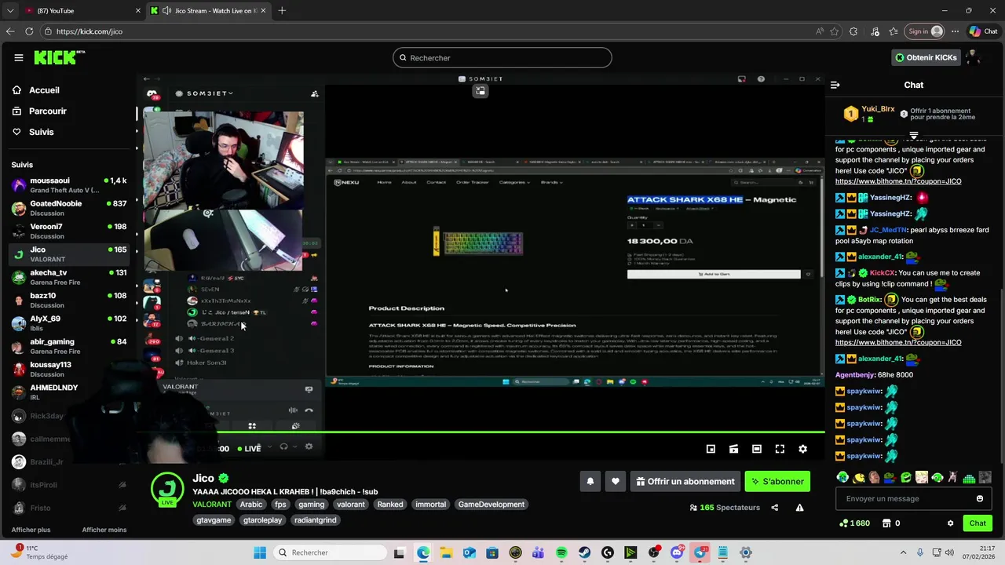Open bazz10 channel in followed list

pos(69,300)
